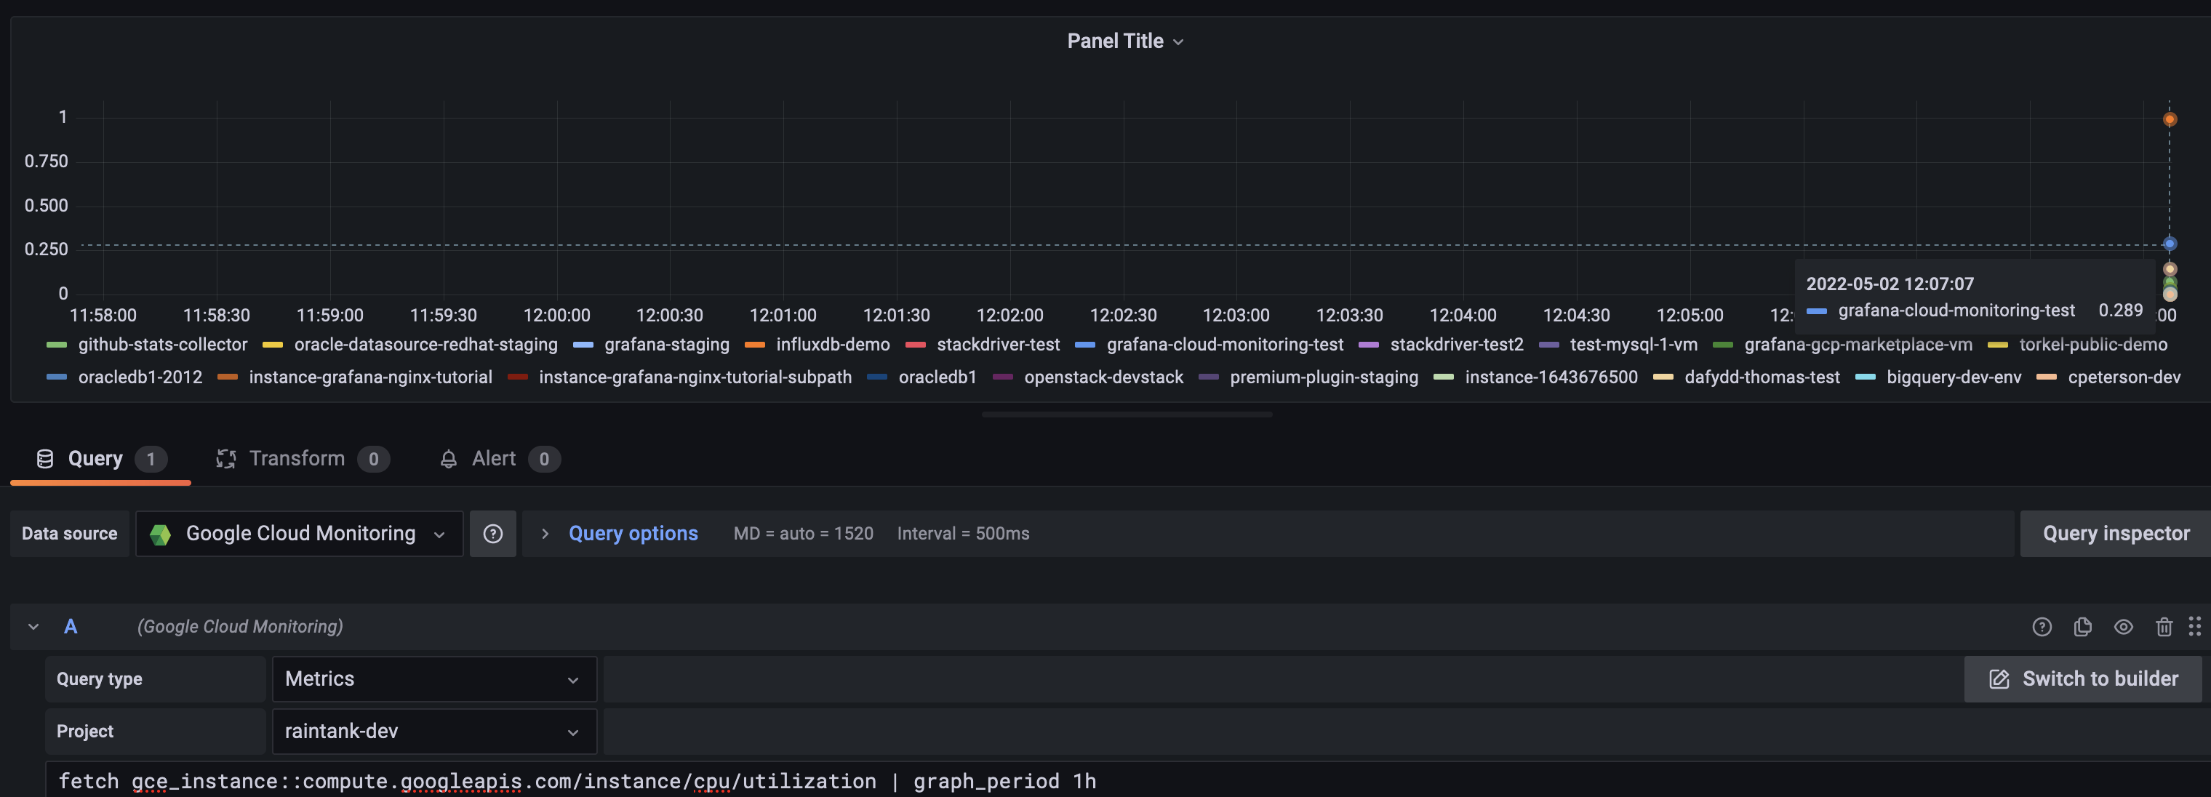The height and width of the screenshot is (797, 2211).
Task: Toggle the influxdb-demo legend entry
Action: (833, 344)
